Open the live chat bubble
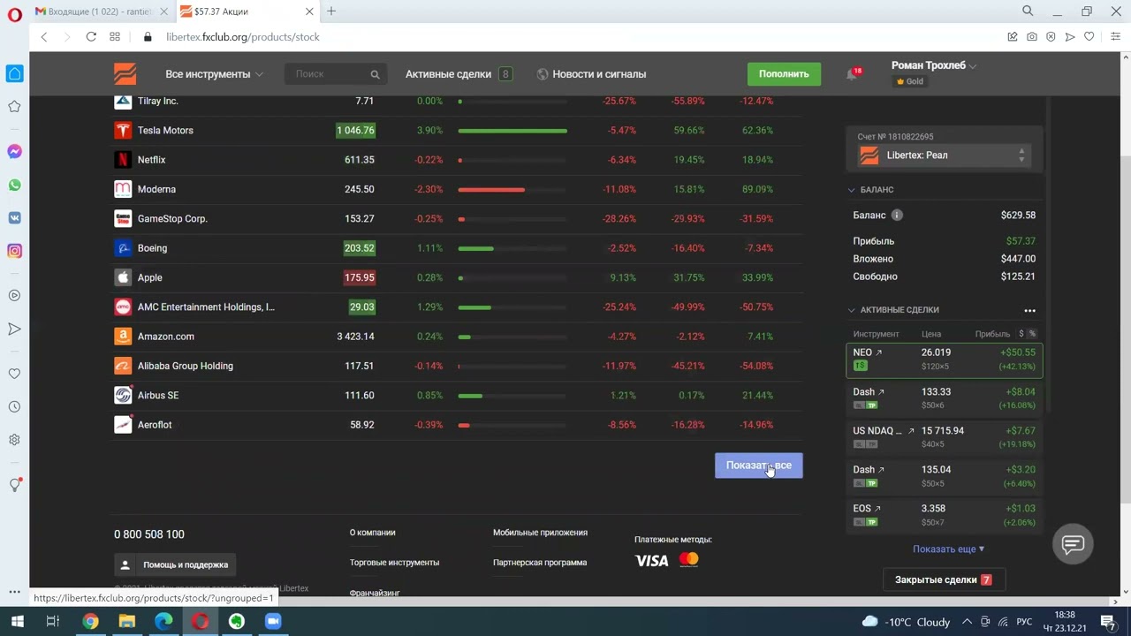This screenshot has width=1131, height=636. pyautogui.click(x=1073, y=544)
